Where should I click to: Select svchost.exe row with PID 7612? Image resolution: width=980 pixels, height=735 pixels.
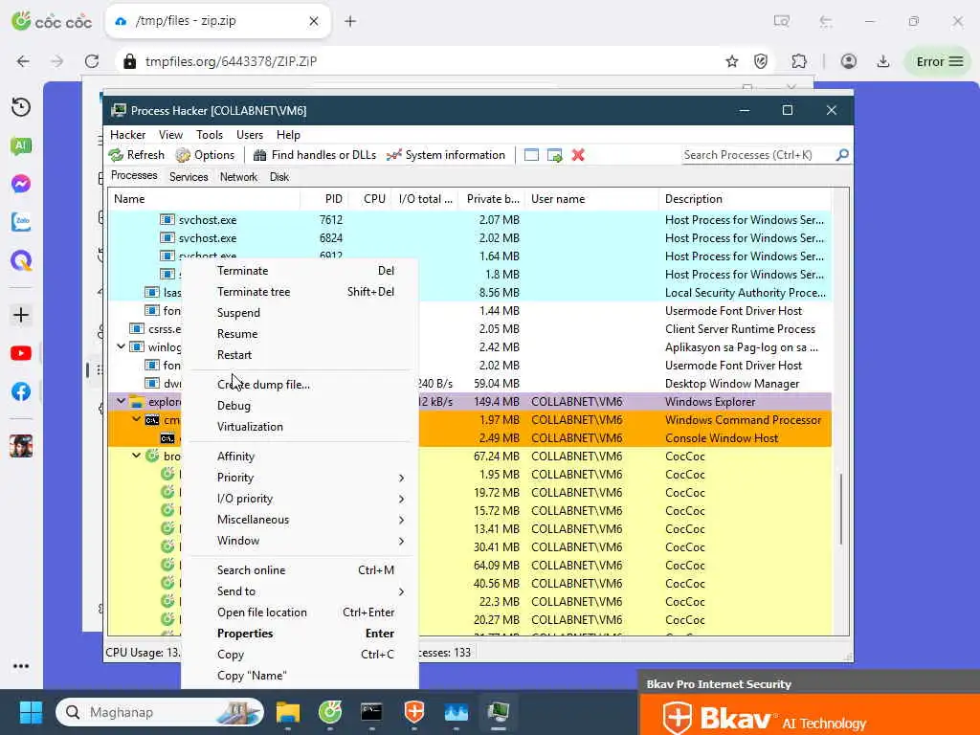pos(469,220)
